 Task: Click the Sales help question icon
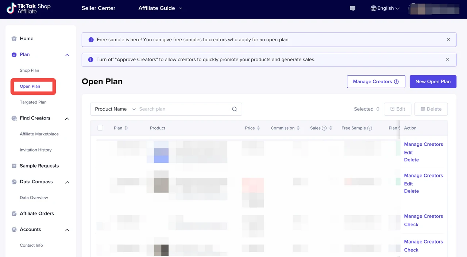[x=324, y=128]
